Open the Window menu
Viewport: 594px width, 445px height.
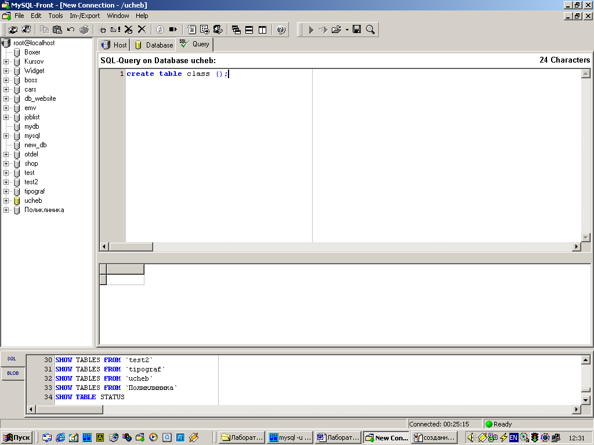tap(118, 16)
